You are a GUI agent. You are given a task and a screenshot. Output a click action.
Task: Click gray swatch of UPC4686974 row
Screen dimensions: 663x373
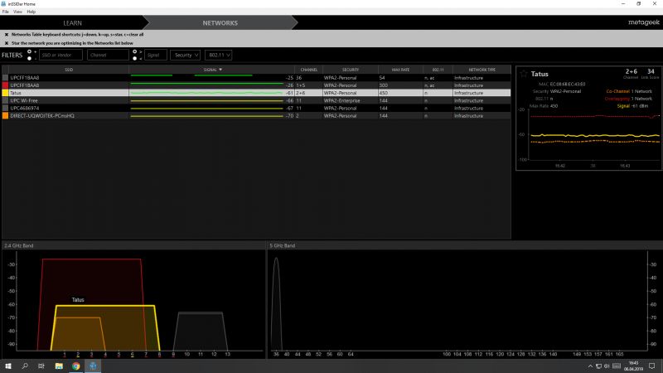click(x=6, y=109)
